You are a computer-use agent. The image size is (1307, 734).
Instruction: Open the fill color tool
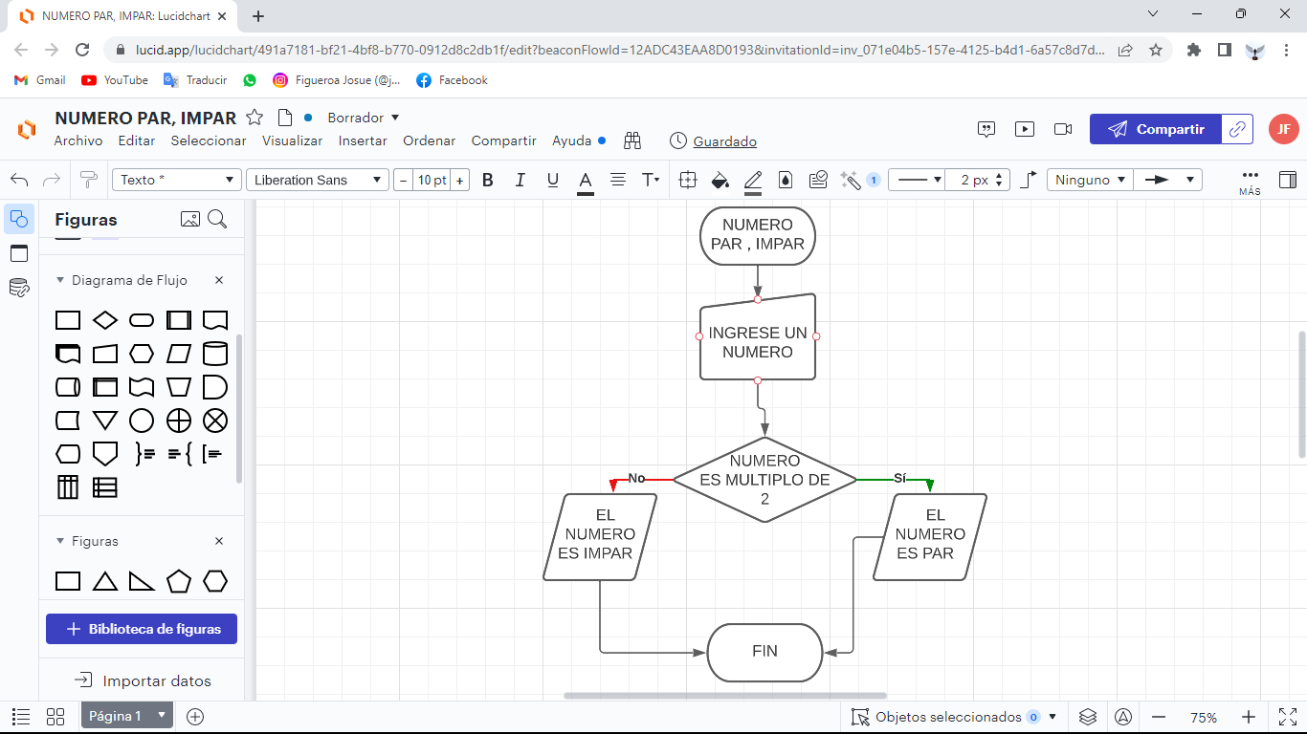click(720, 180)
